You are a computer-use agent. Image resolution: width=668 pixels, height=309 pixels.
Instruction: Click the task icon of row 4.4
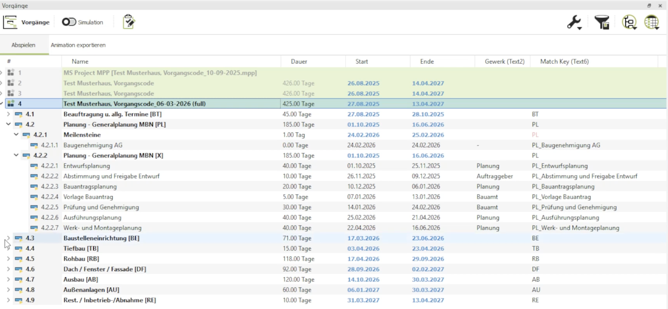(x=19, y=249)
